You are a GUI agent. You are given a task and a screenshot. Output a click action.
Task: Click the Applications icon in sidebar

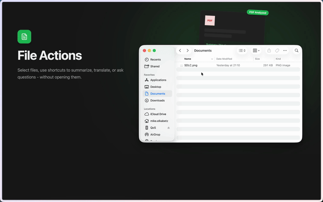pos(147,80)
